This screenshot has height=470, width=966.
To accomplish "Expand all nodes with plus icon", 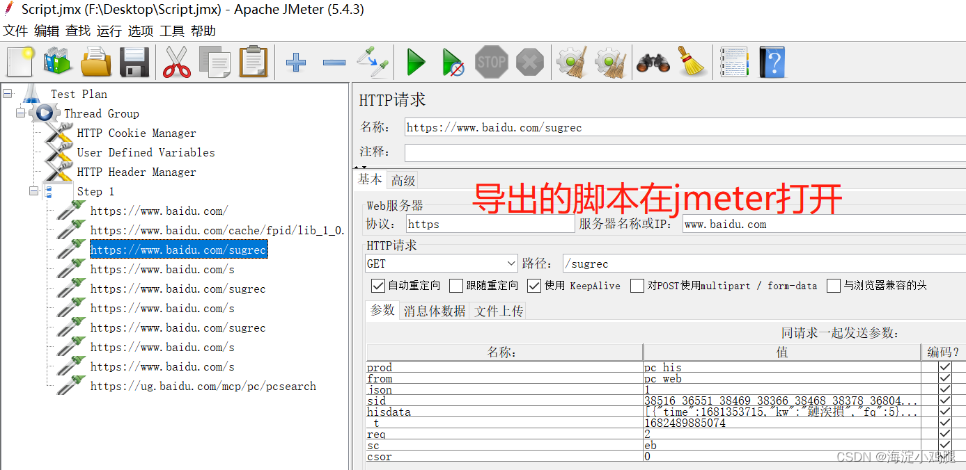I will click(296, 63).
